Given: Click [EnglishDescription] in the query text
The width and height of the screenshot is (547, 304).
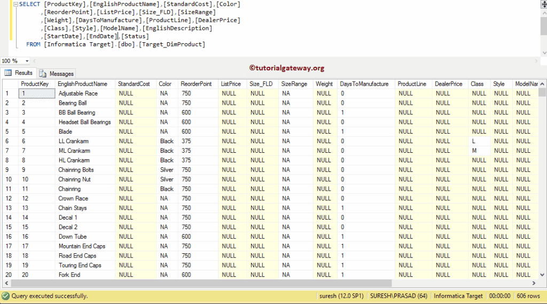Looking at the screenshot, I should (x=177, y=28).
